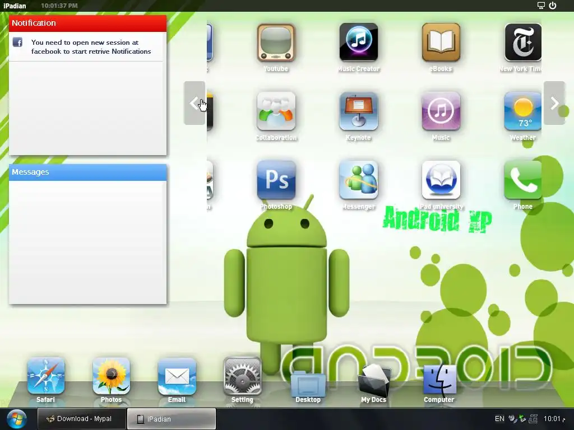574x430 pixels.
Task: Open iPad University app
Action: coord(441,180)
